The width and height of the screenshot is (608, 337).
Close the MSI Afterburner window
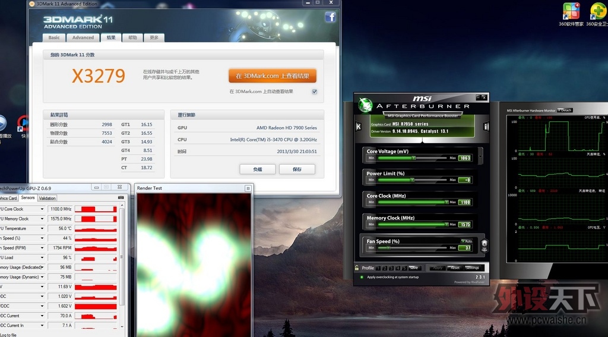[484, 97]
